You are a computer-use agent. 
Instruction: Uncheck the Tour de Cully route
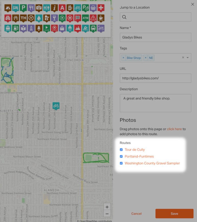[x=121, y=150]
